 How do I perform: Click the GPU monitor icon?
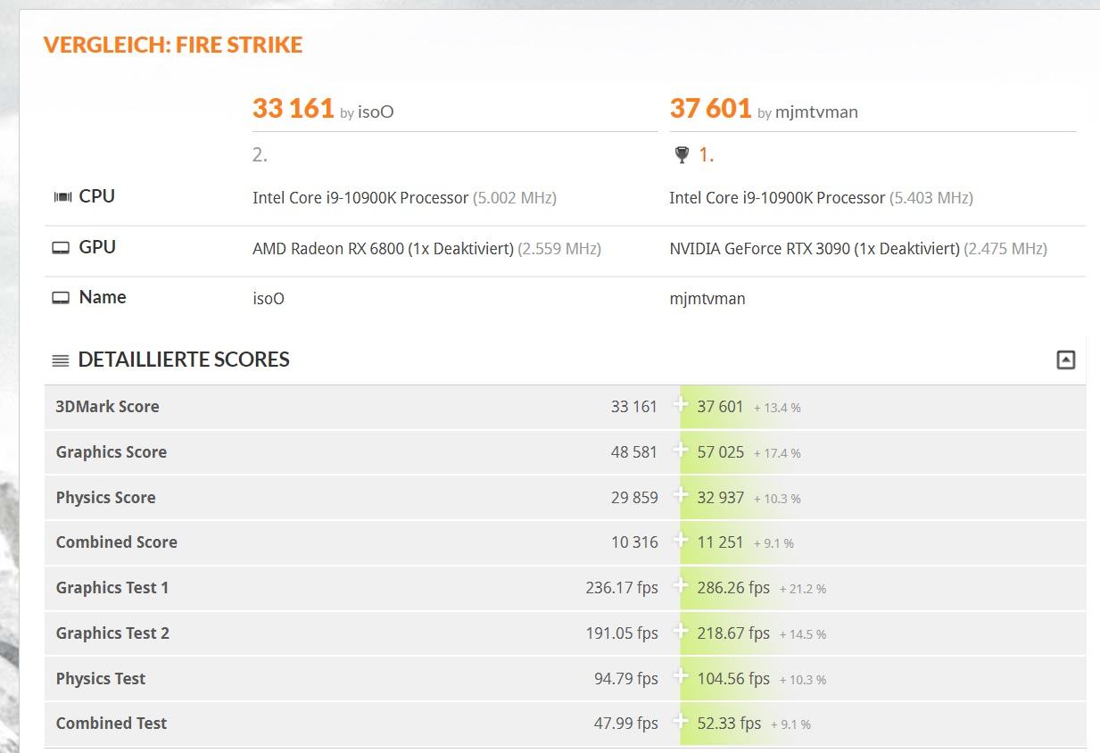point(61,248)
